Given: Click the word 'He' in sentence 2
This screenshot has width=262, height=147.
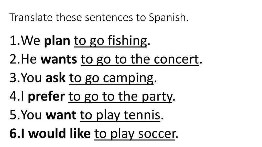Looking at the screenshot, I should pos(29,59).
